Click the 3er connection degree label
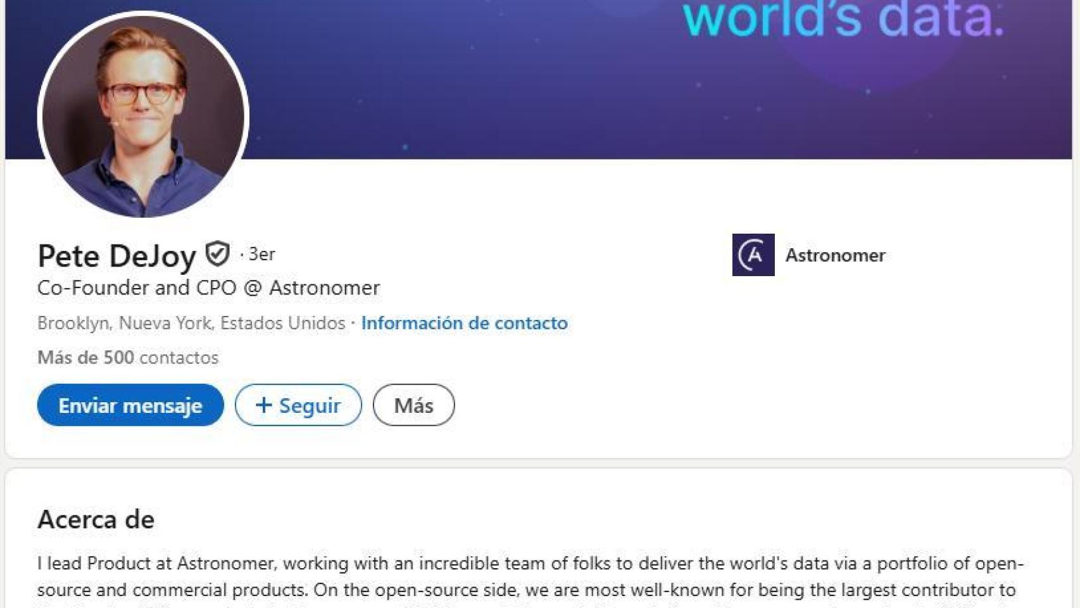 click(x=261, y=253)
